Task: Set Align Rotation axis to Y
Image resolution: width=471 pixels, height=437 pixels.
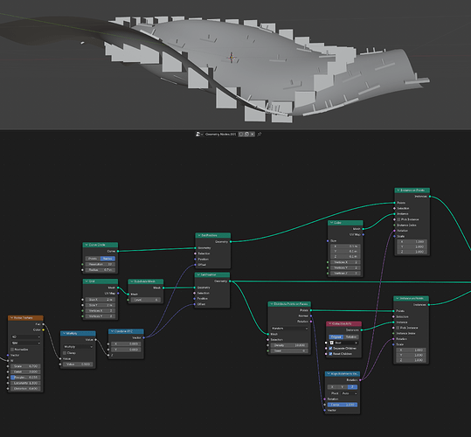Action: pos(343,387)
